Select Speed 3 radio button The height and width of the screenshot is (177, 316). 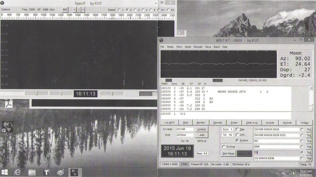[135, 9]
